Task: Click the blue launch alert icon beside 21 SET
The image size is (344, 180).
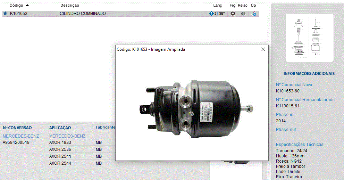Action: point(211,14)
